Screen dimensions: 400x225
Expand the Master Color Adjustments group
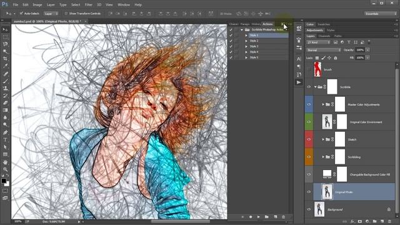[323, 104]
